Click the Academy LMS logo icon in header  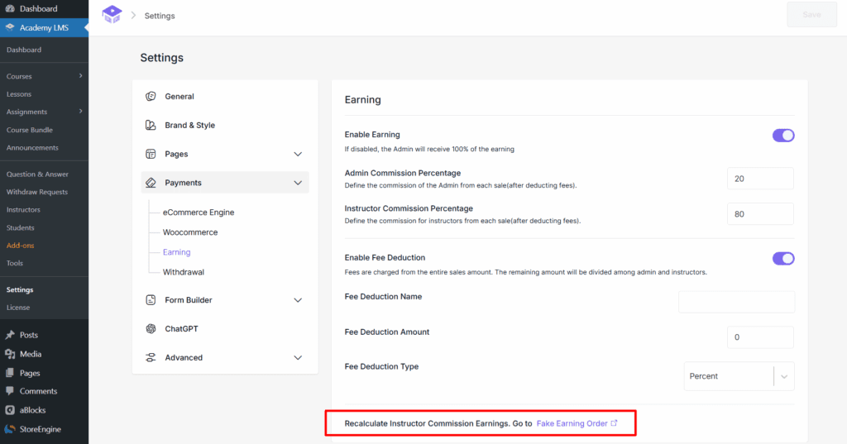coord(112,15)
